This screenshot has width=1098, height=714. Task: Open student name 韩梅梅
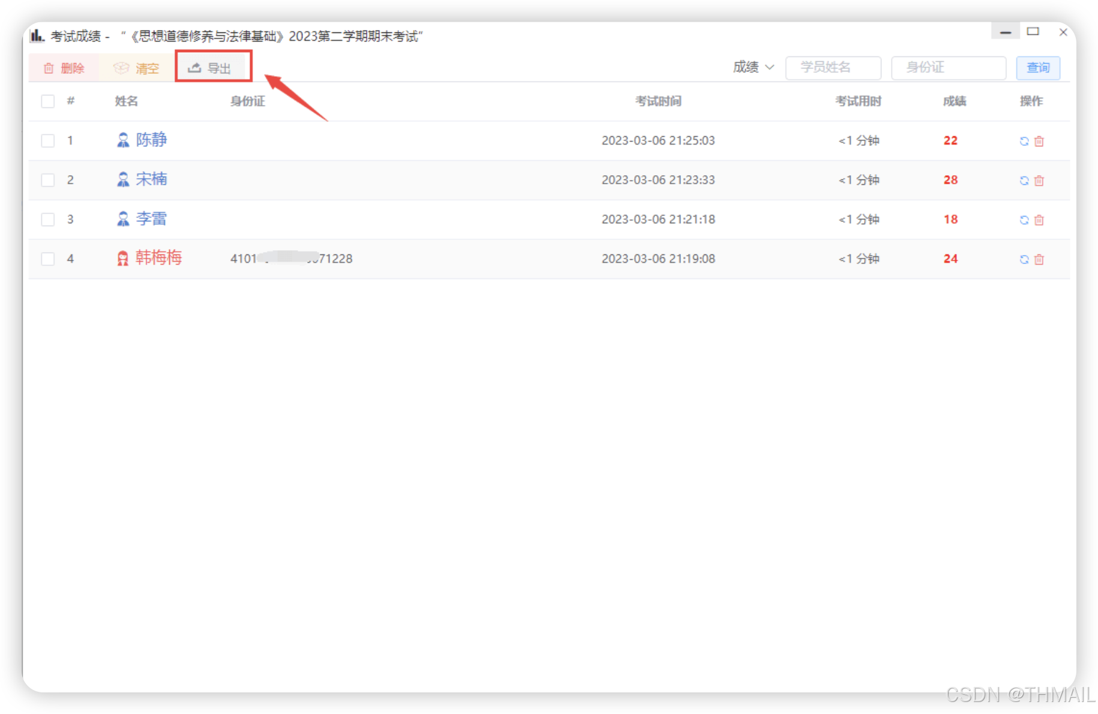(158, 258)
